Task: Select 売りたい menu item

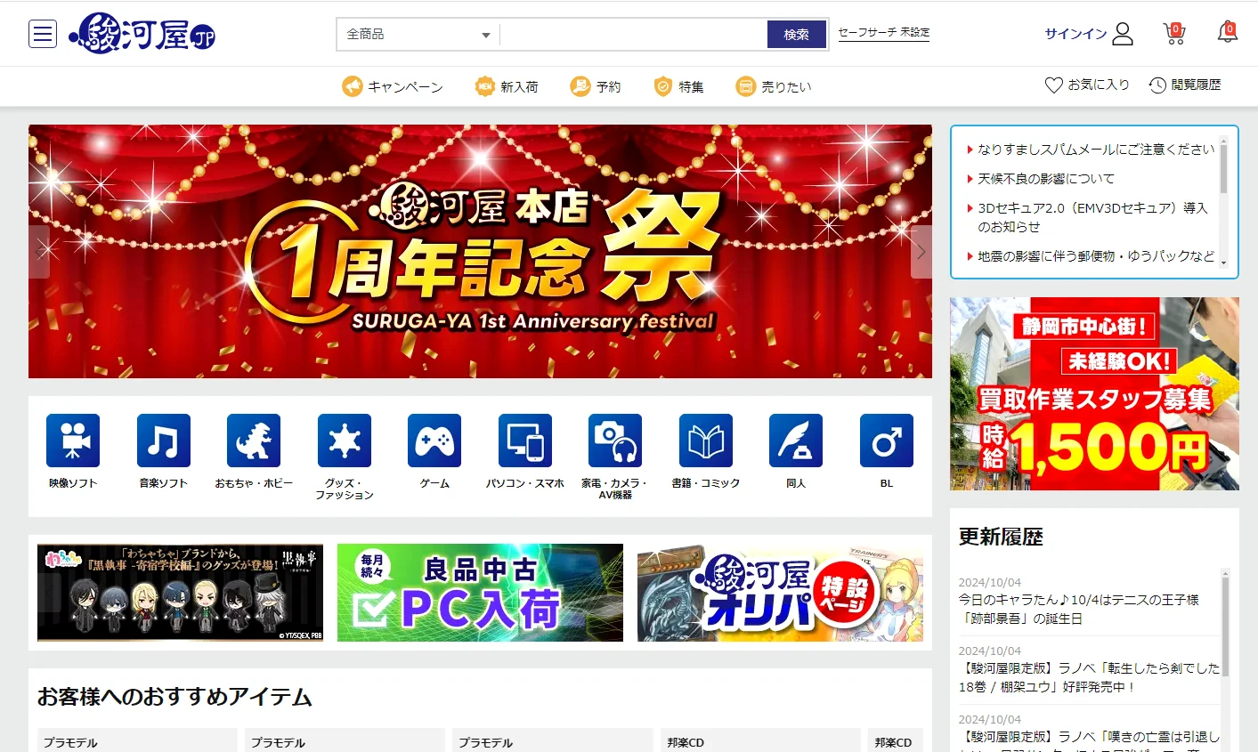Action: pyautogui.click(x=786, y=87)
